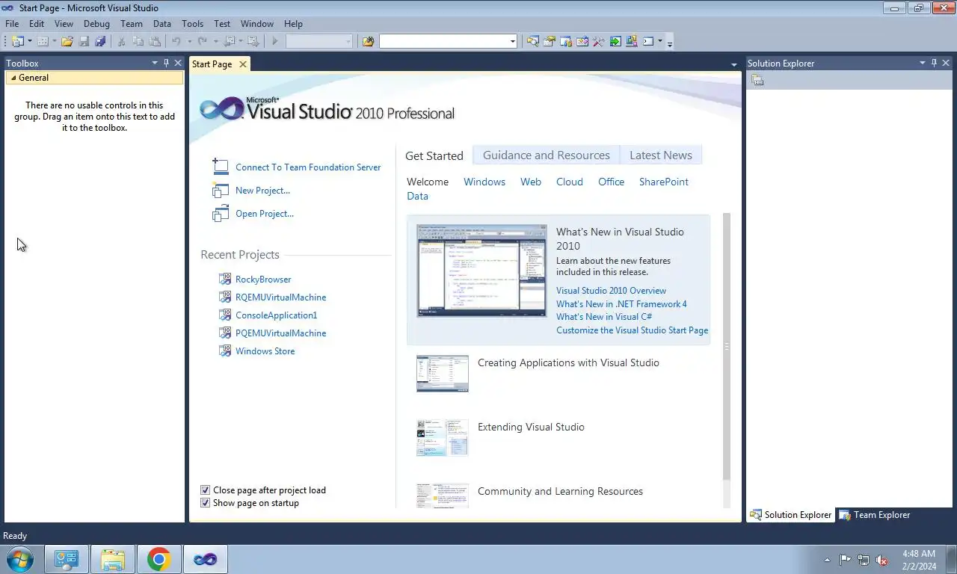The height and width of the screenshot is (574, 957).
Task: Collapse the General group in Toolbox
Action: click(x=13, y=78)
